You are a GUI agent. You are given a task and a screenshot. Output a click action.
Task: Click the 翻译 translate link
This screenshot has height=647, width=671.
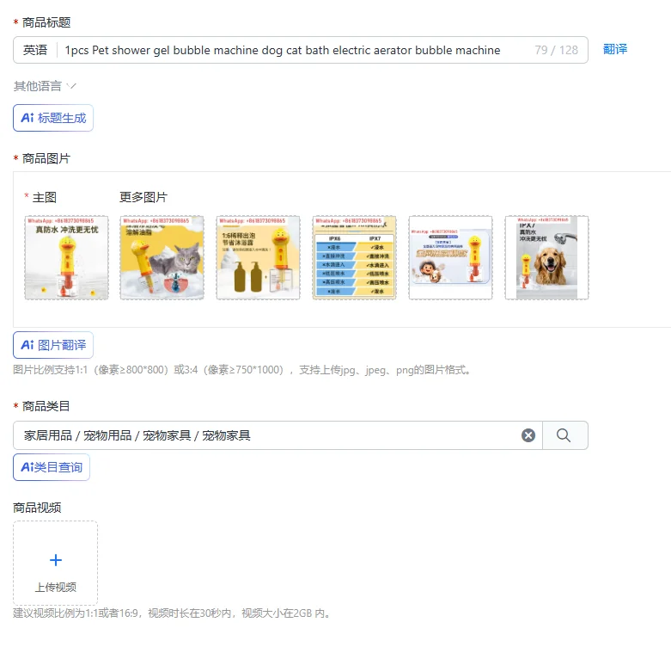click(614, 49)
